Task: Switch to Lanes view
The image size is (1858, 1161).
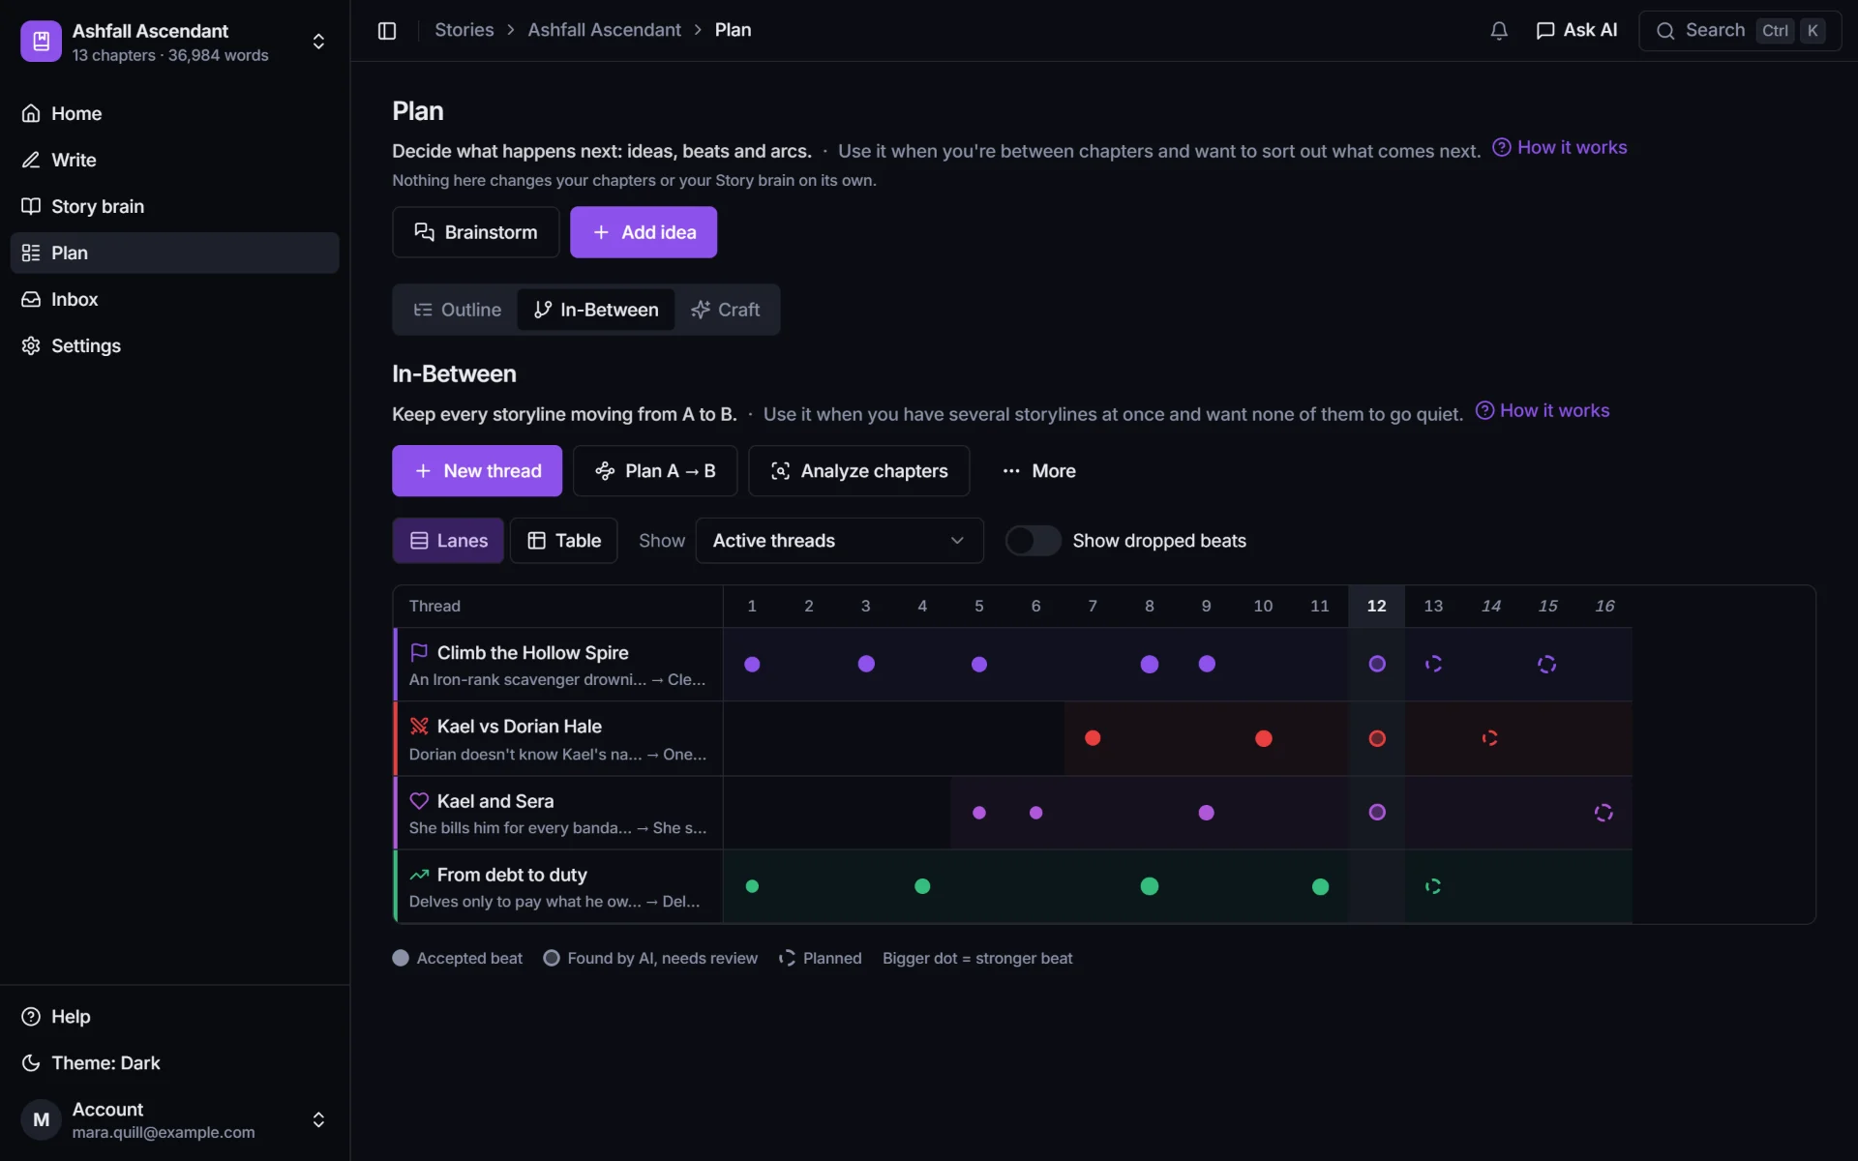Action: coord(448,541)
